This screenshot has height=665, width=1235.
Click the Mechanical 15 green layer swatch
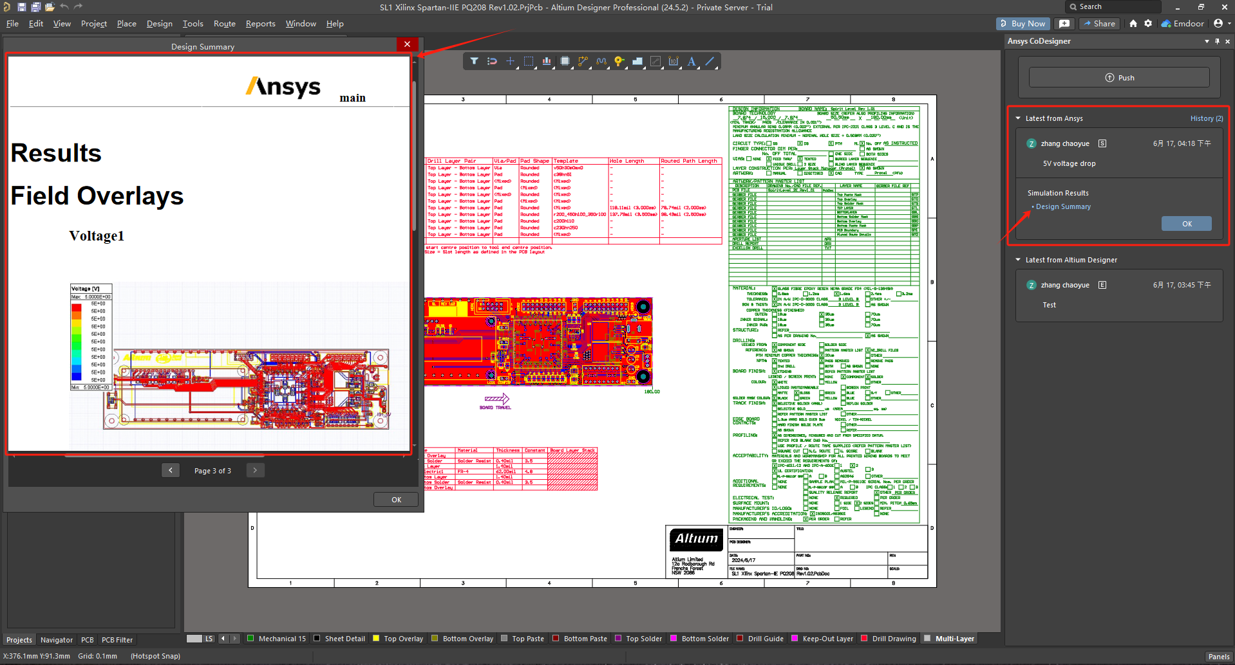click(x=251, y=639)
